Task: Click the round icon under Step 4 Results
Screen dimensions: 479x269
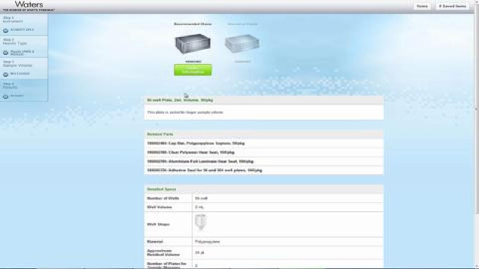Action: [6, 96]
